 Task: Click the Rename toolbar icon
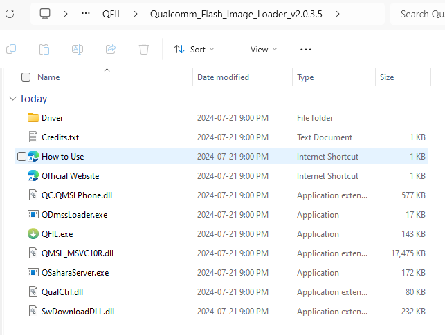(78, 49)
